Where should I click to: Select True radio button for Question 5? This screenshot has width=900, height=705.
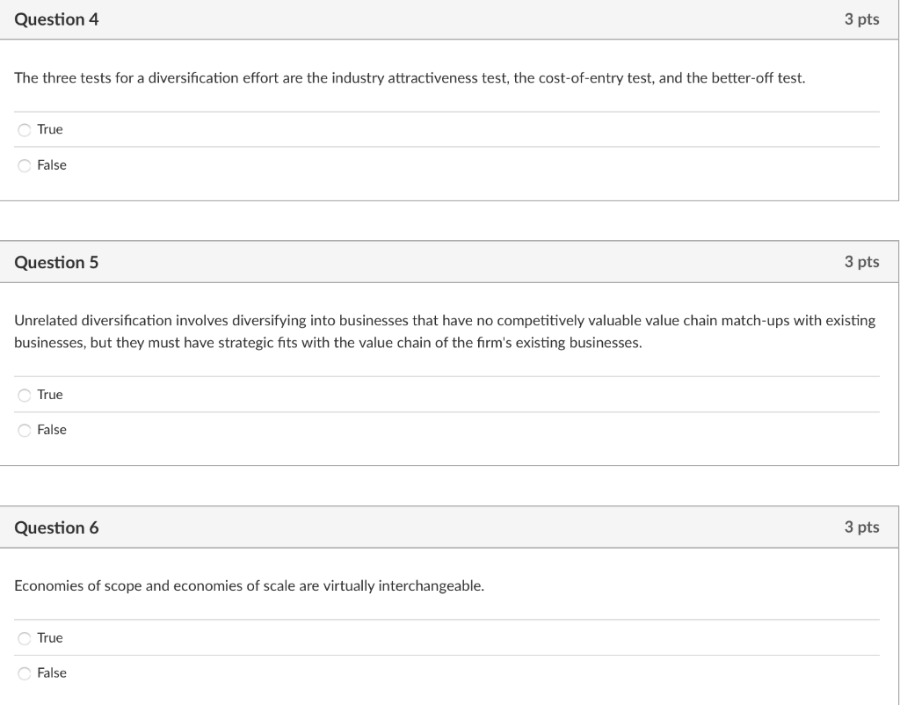pyautogui.click(x=25, y=395)
